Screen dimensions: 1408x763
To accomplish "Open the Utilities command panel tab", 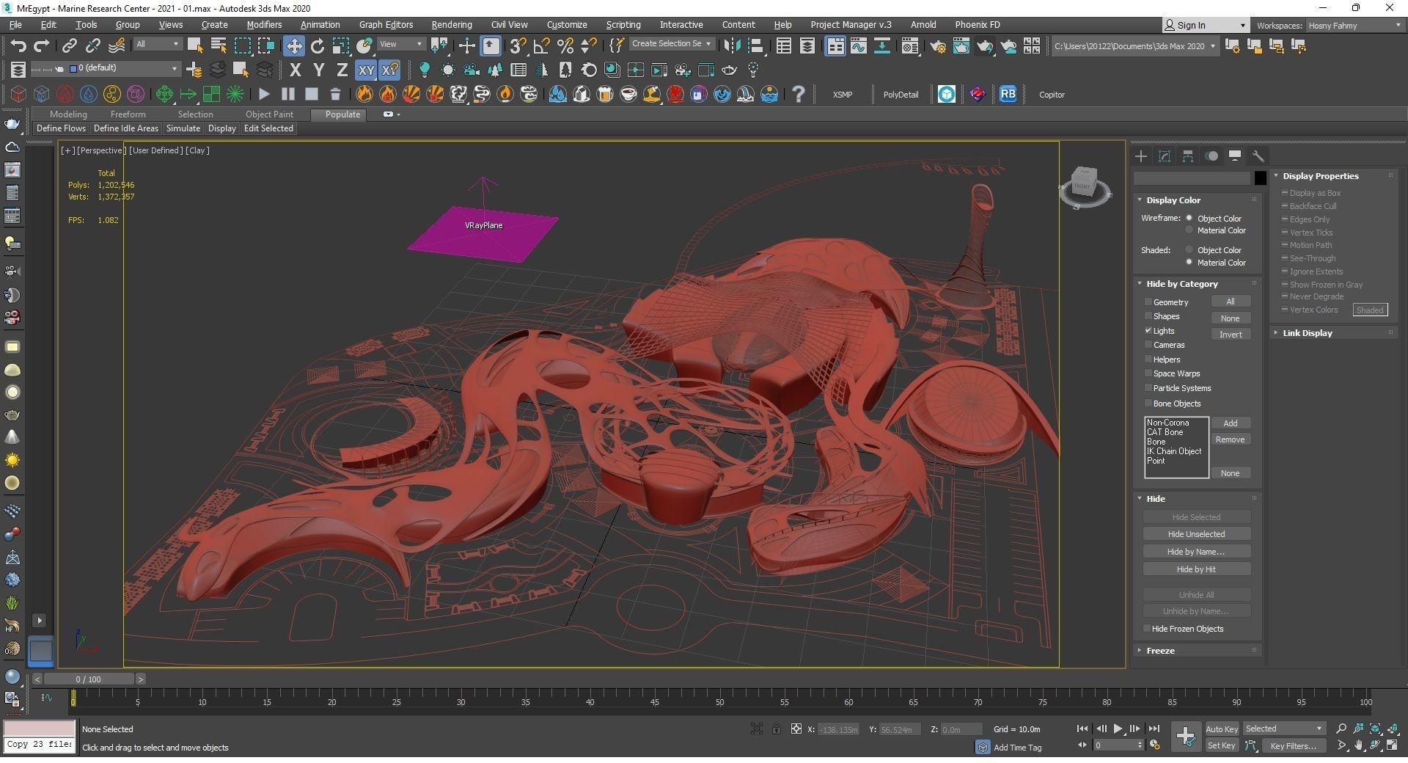I will pos(1258,156).
